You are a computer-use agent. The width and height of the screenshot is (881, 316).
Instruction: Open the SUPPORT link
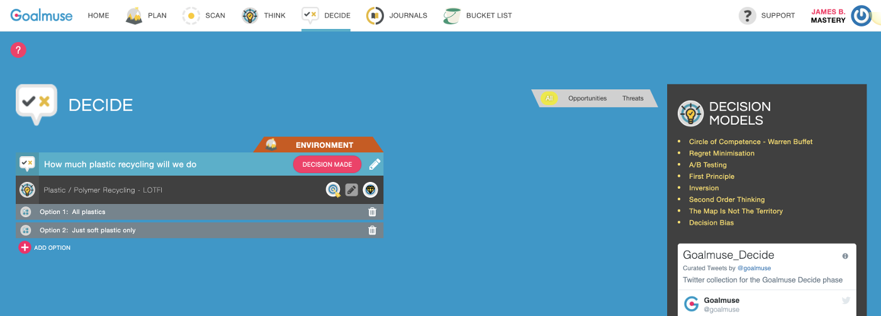[x=778, y=16]
